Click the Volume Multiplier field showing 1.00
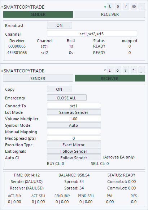The image size is (148, 210). pyautogui.click(x=74, y=119)
